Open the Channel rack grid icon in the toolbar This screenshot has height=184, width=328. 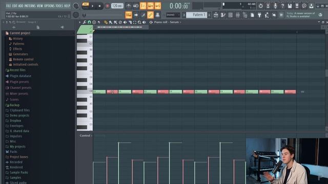tap(230, 15)
